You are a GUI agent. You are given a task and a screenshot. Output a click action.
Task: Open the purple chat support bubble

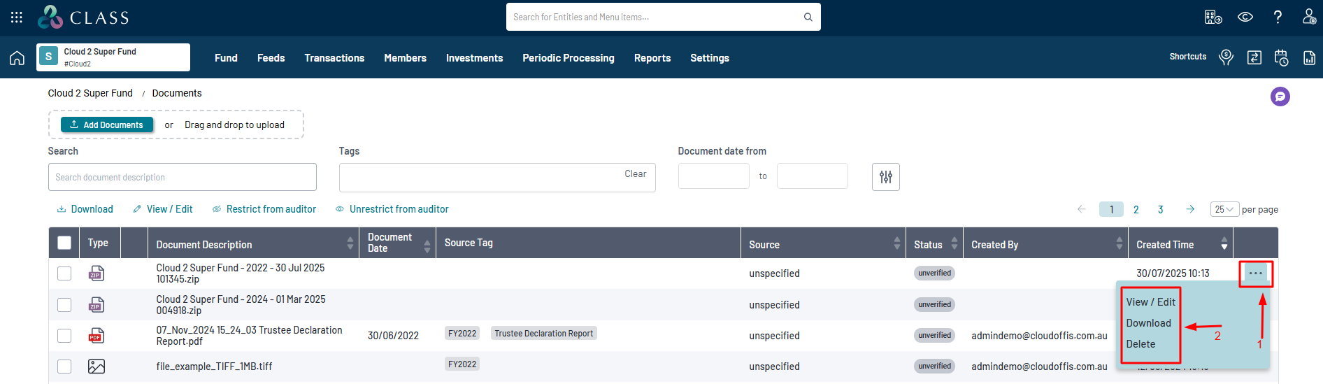[1280, 97]
